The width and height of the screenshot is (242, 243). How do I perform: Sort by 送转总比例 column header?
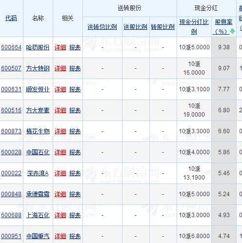coord(102,27)
